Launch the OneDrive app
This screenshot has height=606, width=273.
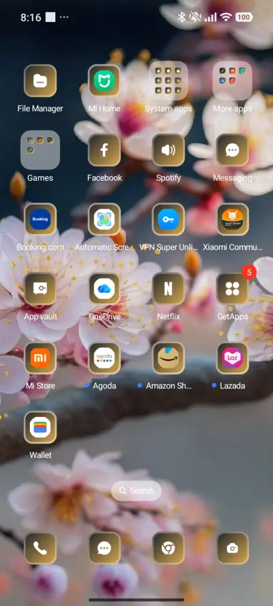(x=104, y=289)
